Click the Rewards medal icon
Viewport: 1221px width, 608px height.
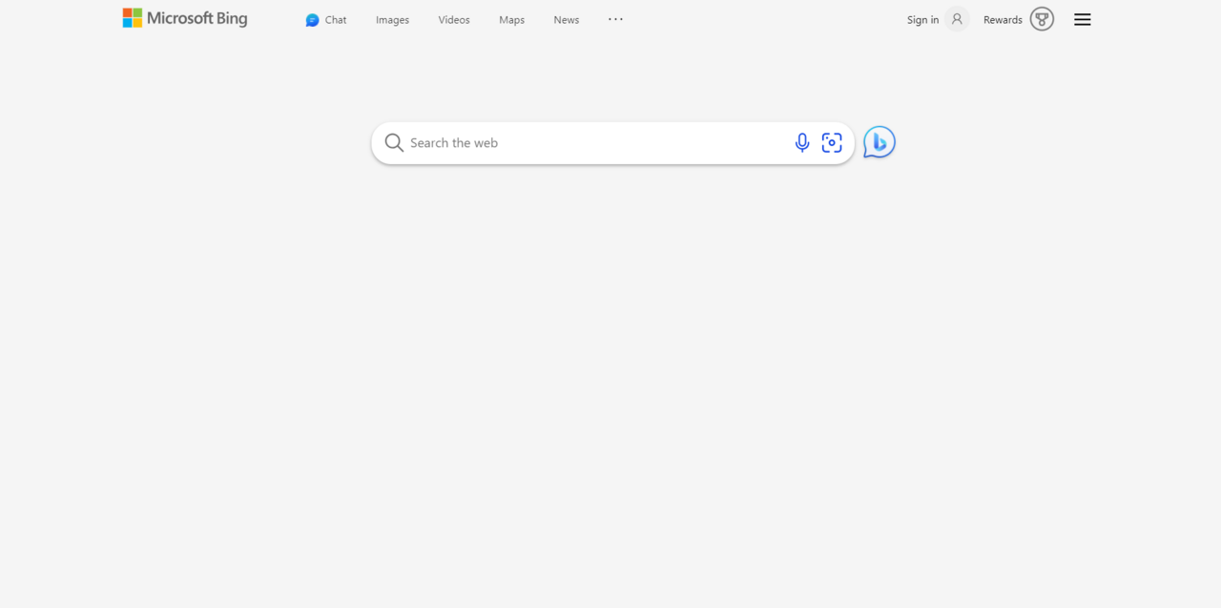[x=1042, y=19]
